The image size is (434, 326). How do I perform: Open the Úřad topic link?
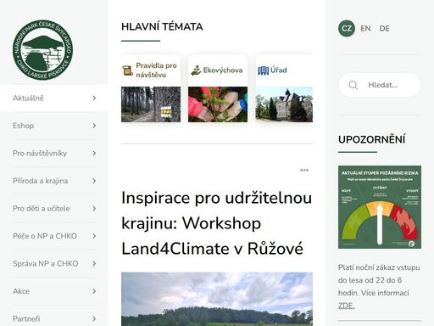(278, 70)
